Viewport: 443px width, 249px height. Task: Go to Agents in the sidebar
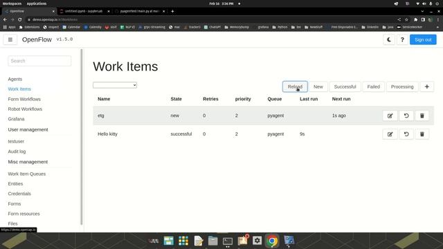(15, 79)
